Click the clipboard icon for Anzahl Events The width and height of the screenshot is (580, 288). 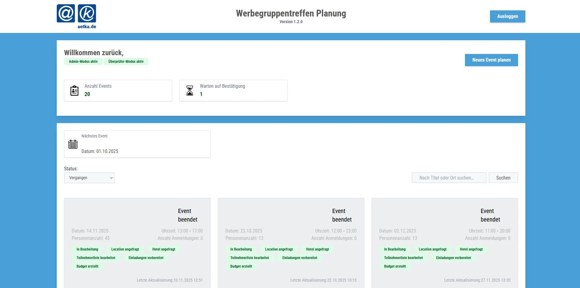(74, 91)
